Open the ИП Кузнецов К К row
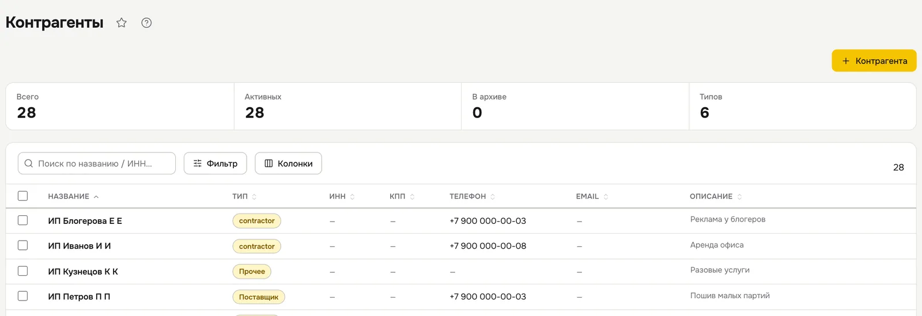Image resolution: width=922 pixels, height=316 pixels. click(x=461, y=272)
